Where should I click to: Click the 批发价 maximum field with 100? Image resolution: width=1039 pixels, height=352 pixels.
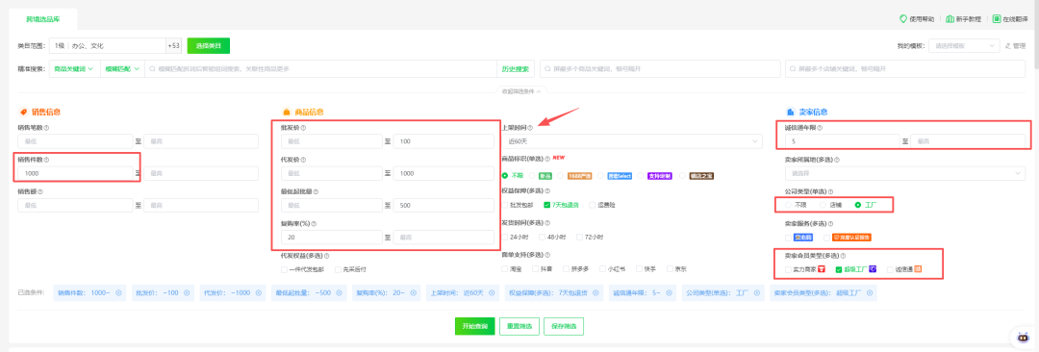point(443,141)
